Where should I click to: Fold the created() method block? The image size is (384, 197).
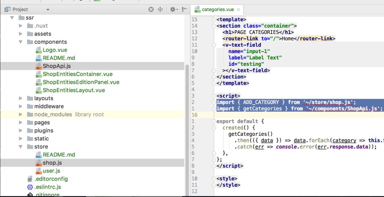[214, 128]
